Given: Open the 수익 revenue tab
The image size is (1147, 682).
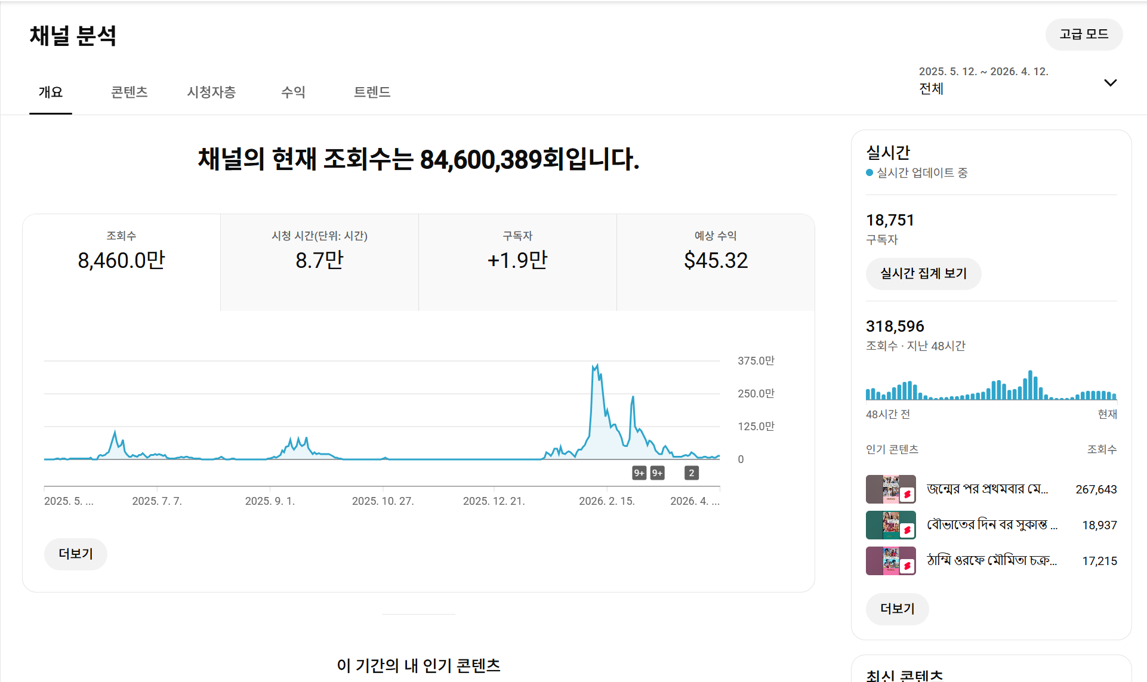Looking at the screenshot, I should pyautogui.click(x=293, y=92).
